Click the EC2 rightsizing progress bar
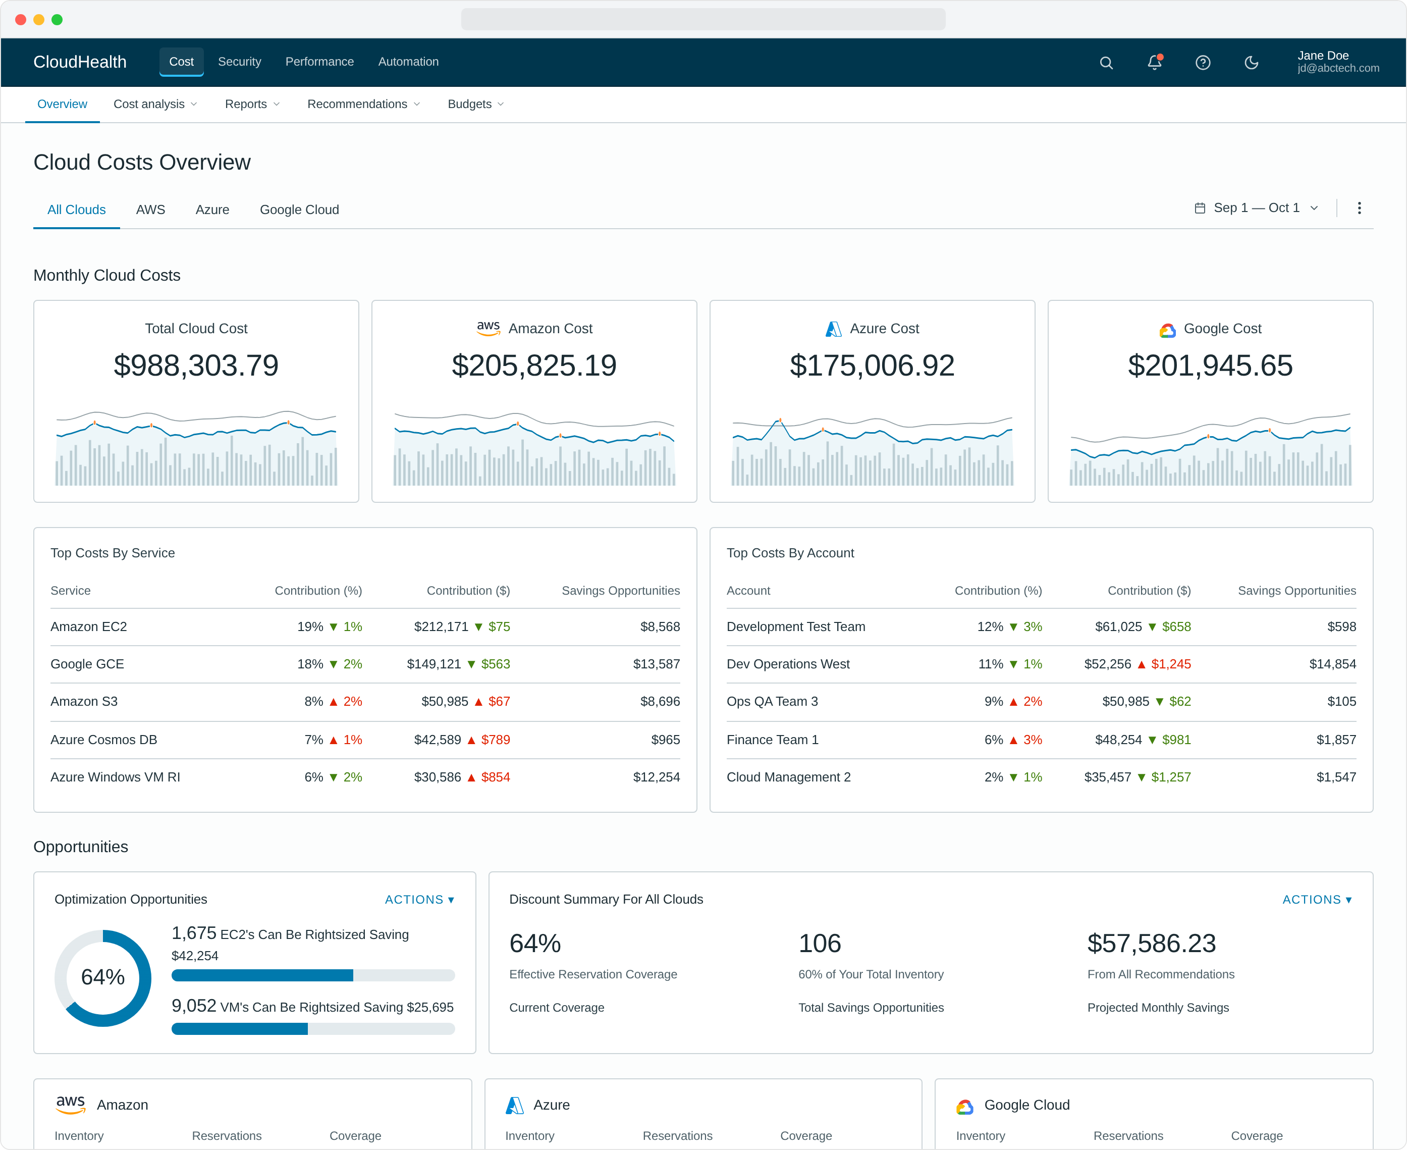Image resolution: width=1407 pixels, height=1150 pixels. point(313,975)
